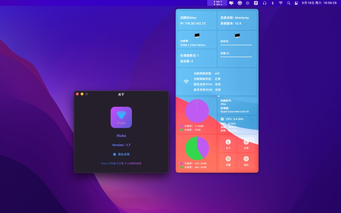The image size is (341, 213).
Task: Click the IP: 116.30.142.72 text
Action: pyautogui.click(x=193, y=23)
